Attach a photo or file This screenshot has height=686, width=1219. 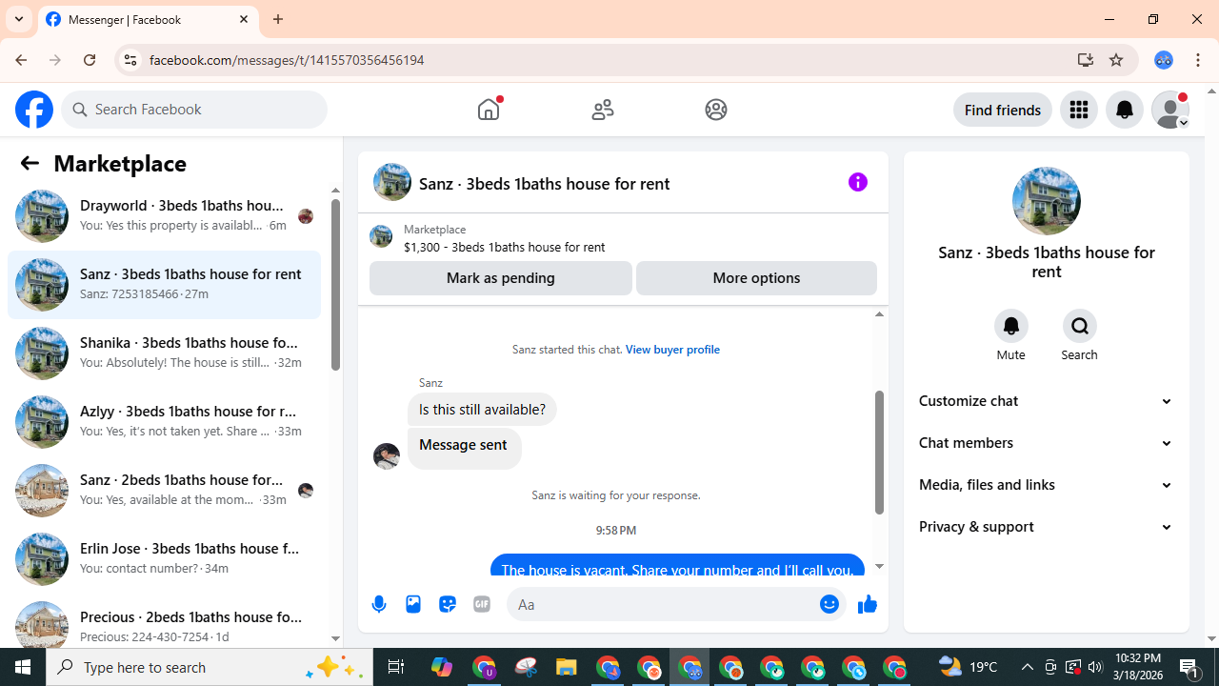(413, 604)
